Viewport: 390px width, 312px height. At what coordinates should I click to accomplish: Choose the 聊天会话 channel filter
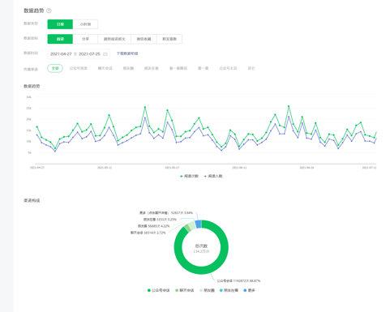tap(105, 68)
